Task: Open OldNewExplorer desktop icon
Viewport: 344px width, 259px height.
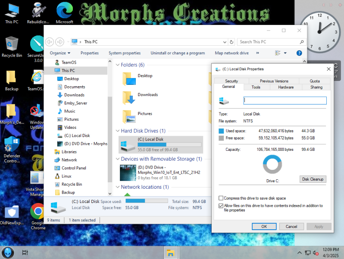Action: [12, 215]
